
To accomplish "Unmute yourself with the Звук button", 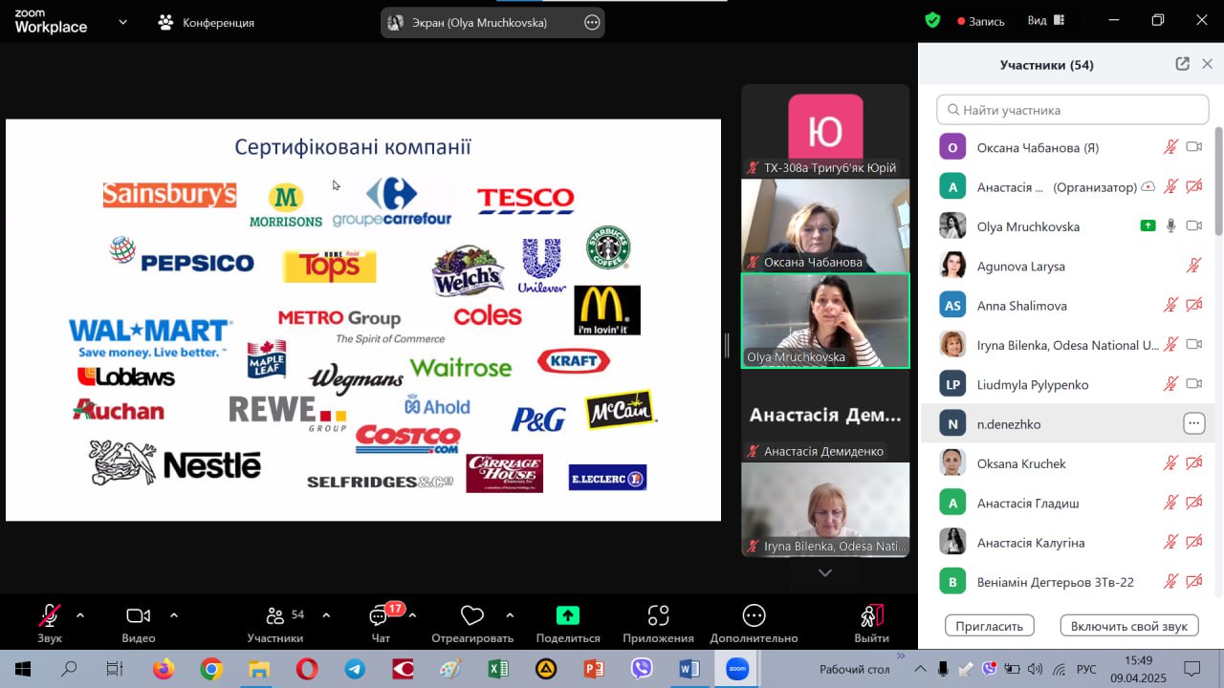I will [50, 623].
